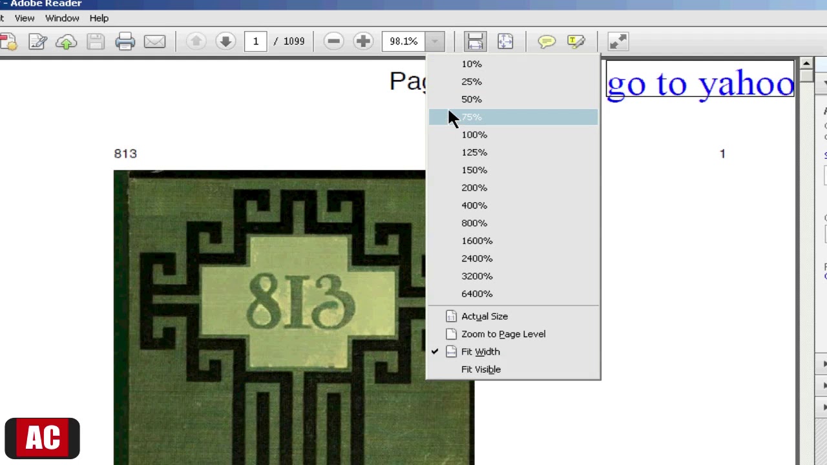Click the Fit Width page icon
The width and height of the screenshot is (827, 465).
[x=451, y=351]
